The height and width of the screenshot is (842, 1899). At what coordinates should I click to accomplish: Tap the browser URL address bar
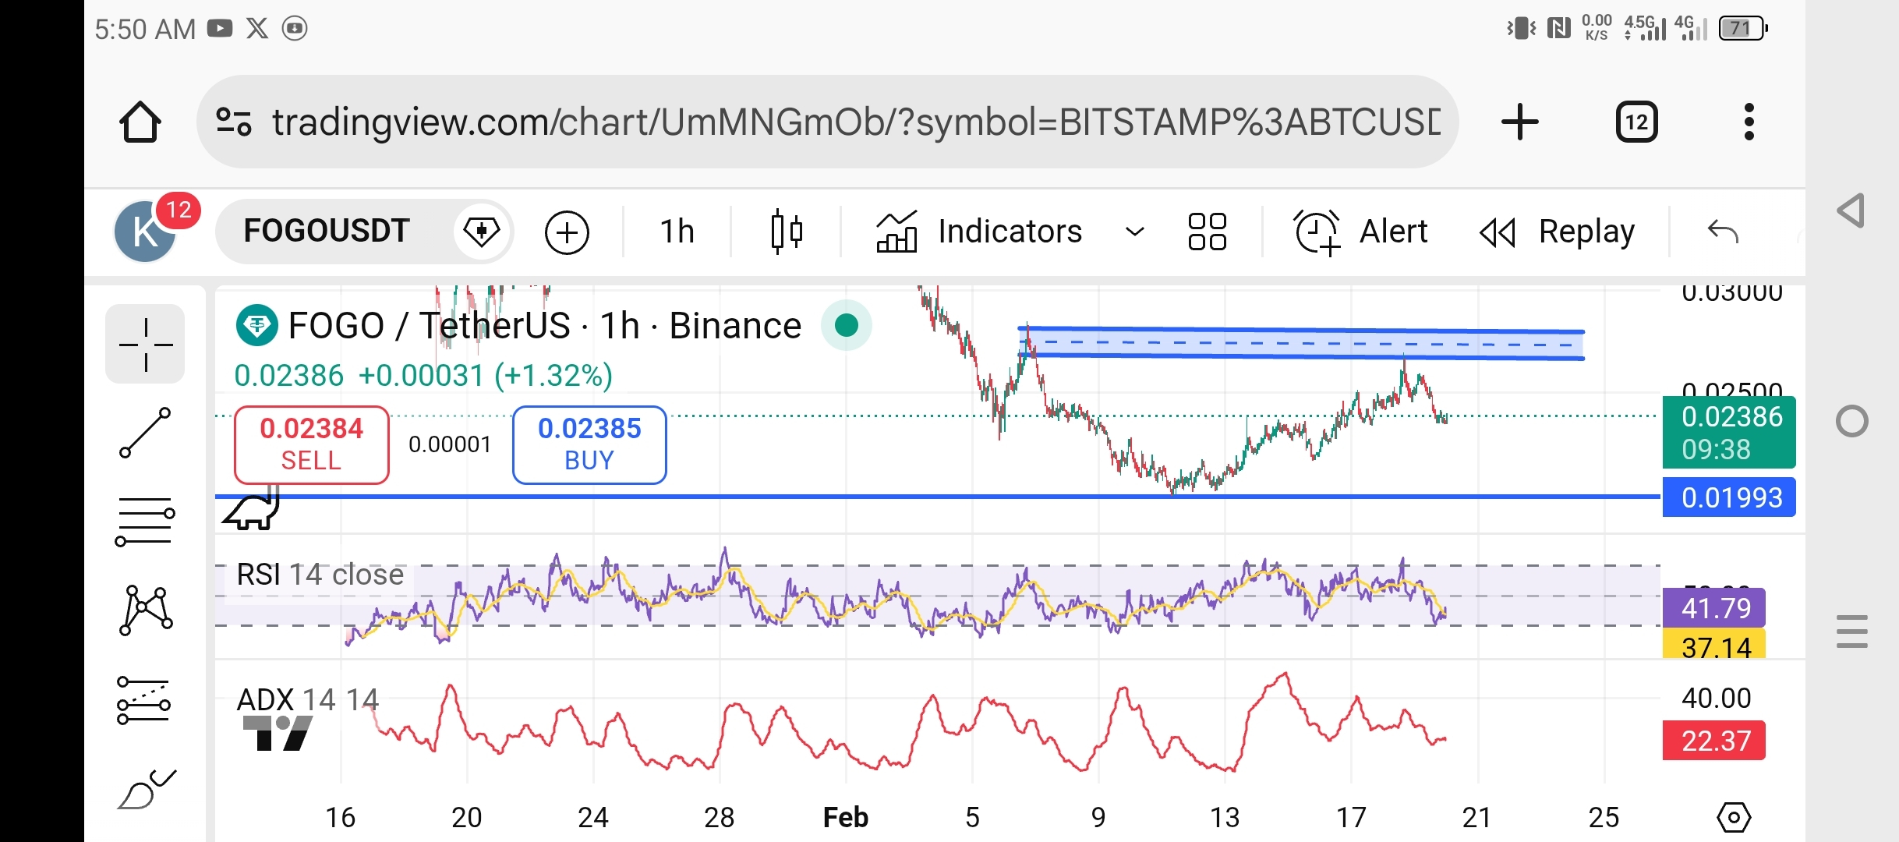826,122
